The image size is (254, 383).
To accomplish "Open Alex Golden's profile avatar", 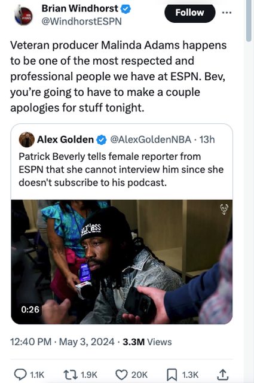I will (27, 139).
